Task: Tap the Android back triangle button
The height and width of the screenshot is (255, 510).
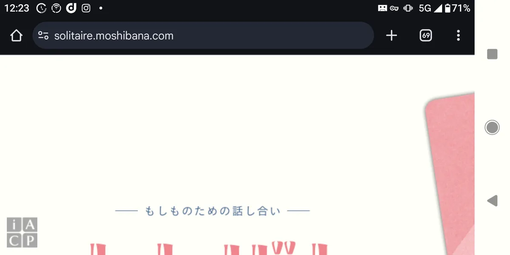Action: coord(492,201)
